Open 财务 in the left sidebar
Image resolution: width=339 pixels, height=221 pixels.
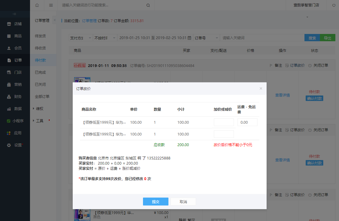click(x=15, y=96)
